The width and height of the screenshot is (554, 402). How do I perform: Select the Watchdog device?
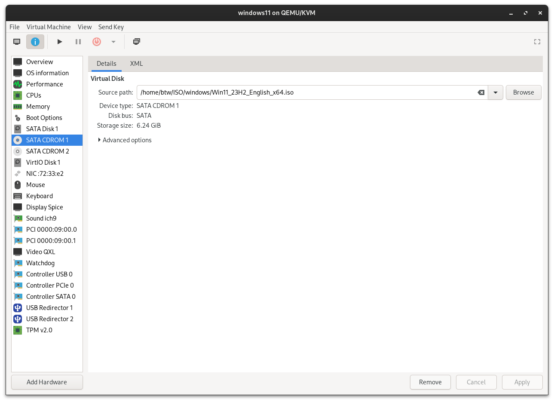(x=47, y=263)
